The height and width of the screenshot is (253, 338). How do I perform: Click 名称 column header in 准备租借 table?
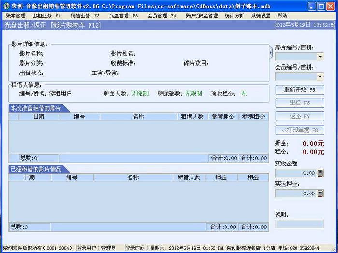coord(139,117)
